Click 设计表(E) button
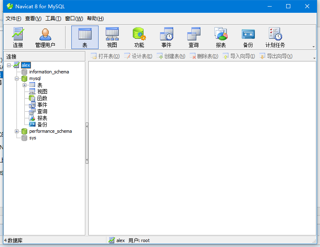This screenshot has width=320, height=247. [138, 56]
